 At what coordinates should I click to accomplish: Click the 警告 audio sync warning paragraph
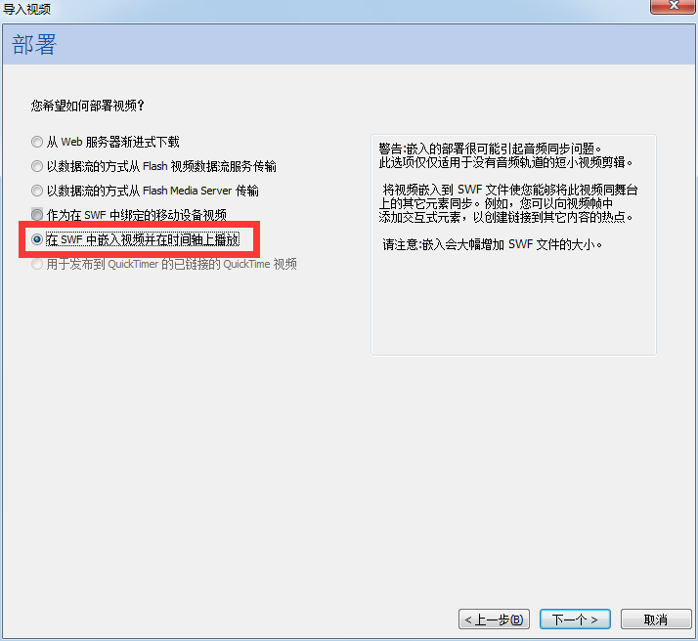pyautogui.click(x=506, y=155)
